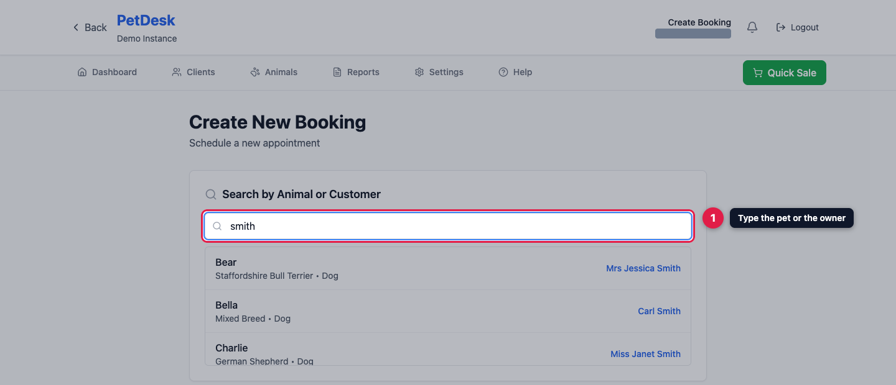Click the Clients people icon
Image resolution: width=896 pixels, height=385 pixels.
(177, 72)
